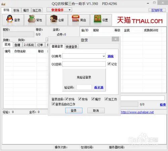Click the app icon in title bar
This screenshot has width=168, height=151.
(x=3, y=4)
